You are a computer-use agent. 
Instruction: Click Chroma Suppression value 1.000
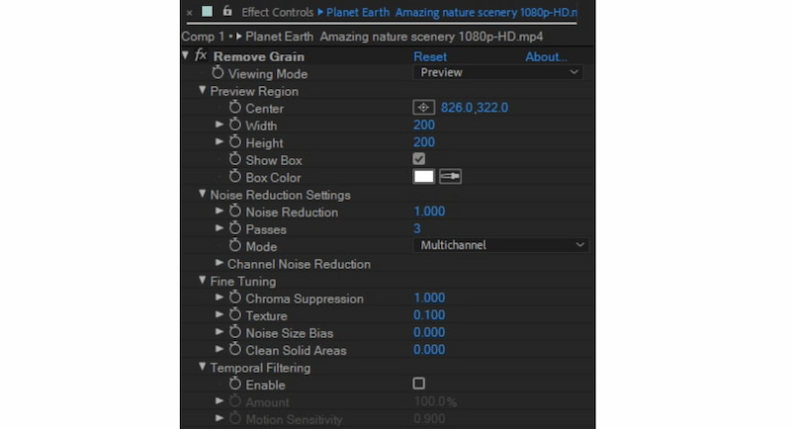[x=429, y=298]
